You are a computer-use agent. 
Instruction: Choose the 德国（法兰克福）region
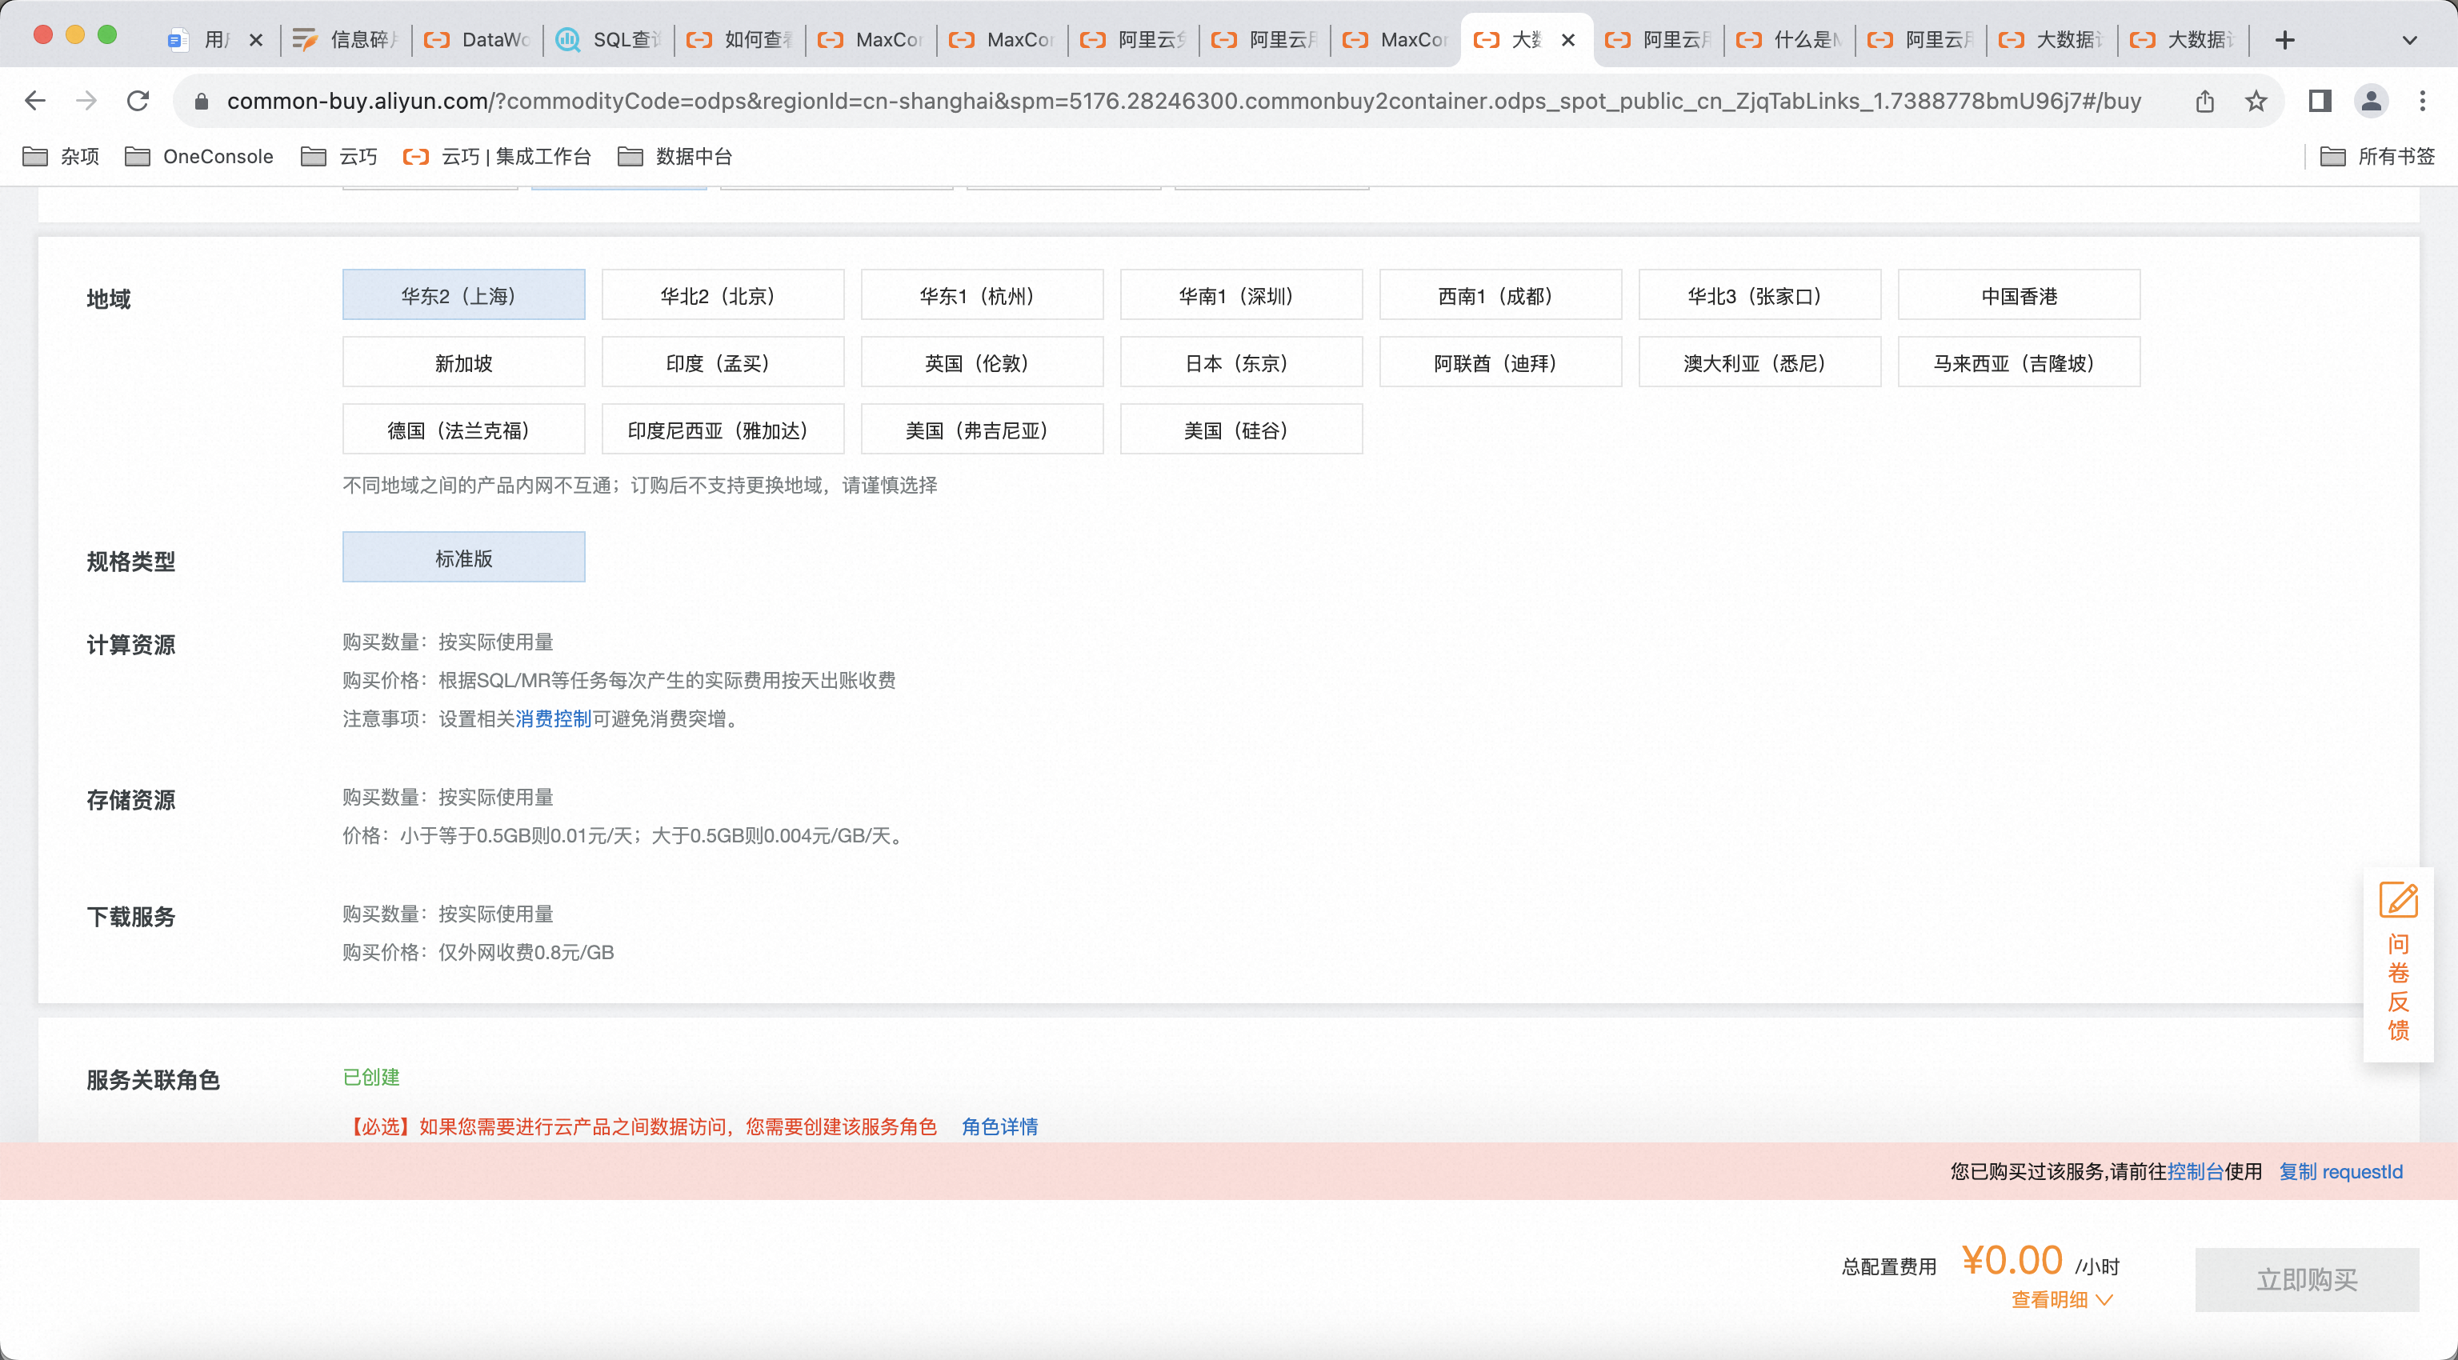[464, 429]
